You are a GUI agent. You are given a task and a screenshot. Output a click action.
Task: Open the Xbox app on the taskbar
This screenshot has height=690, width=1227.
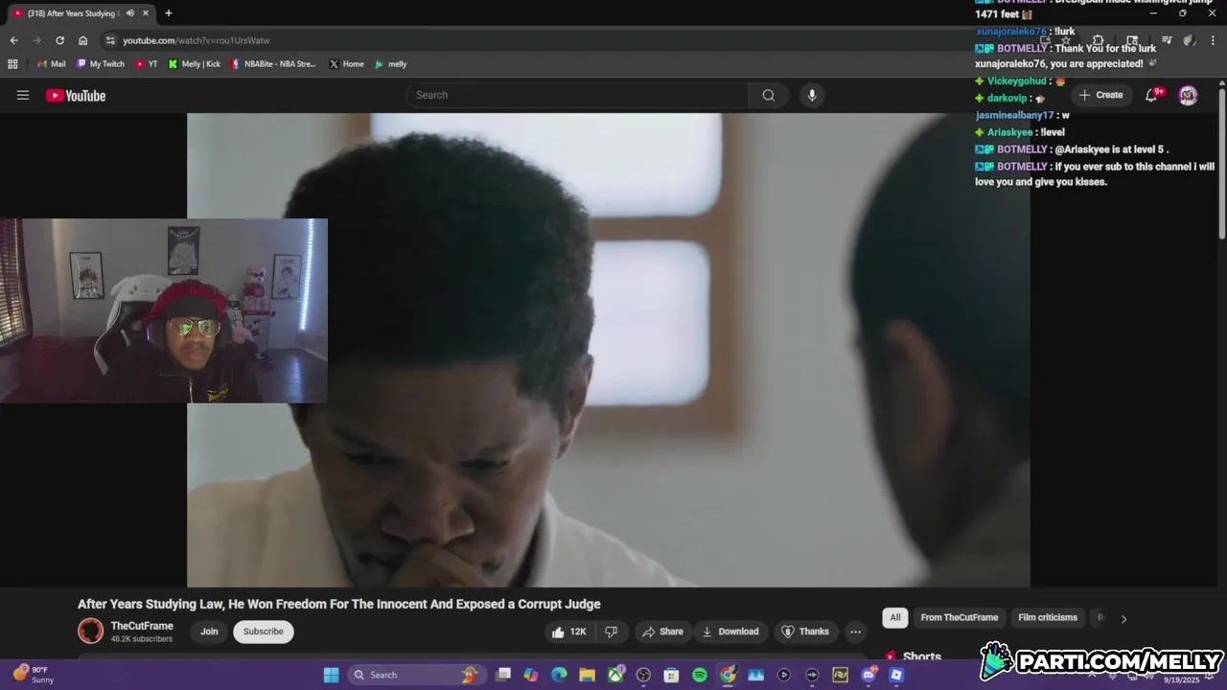pyautogui.click(x=615, y=675)
